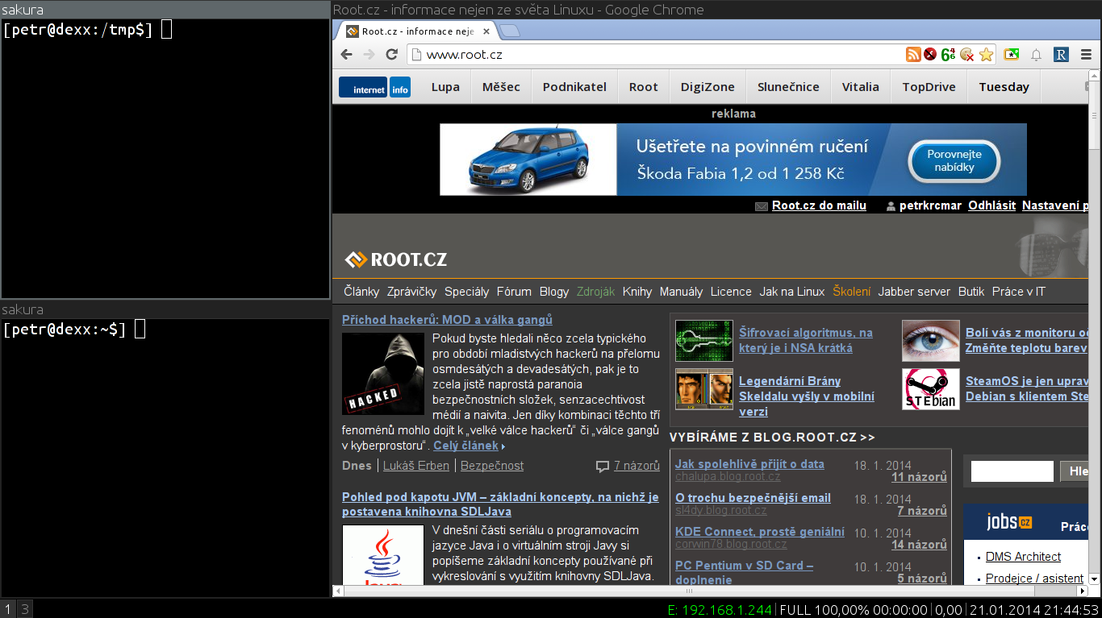1102x618 pixels.
Task: Open author link Lukáš Erben
Action: pyautogui.click(x=416, y=466)
